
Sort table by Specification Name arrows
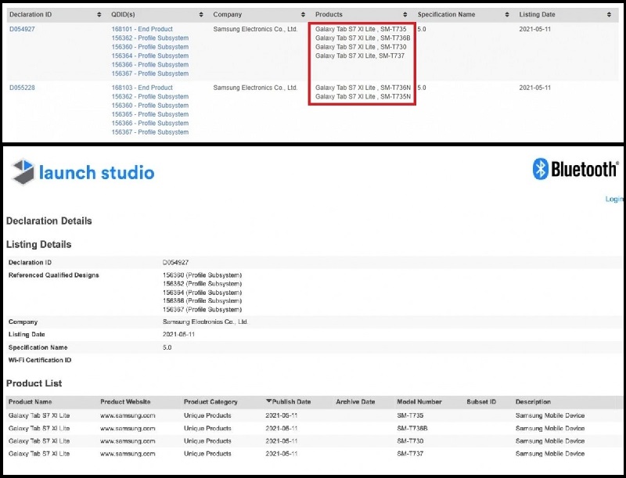507,14
